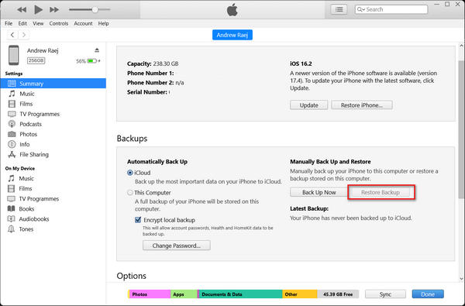This screenshot has height=306, width=465.
Task: Go forward with the right arrow
Action: (x=24, y=35)
